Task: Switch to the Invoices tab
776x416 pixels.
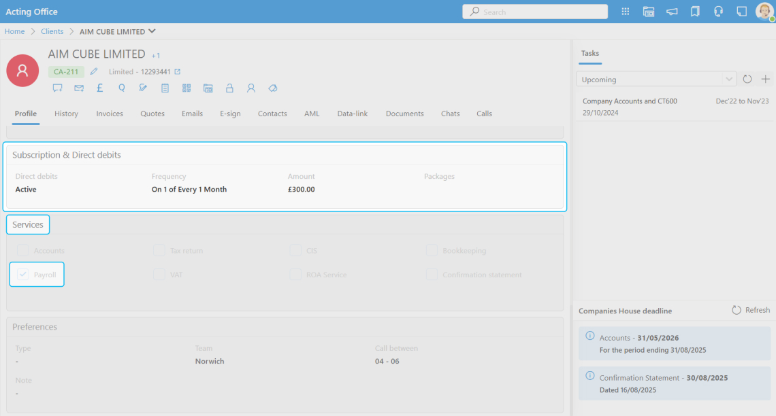Action: click(110, 114)
